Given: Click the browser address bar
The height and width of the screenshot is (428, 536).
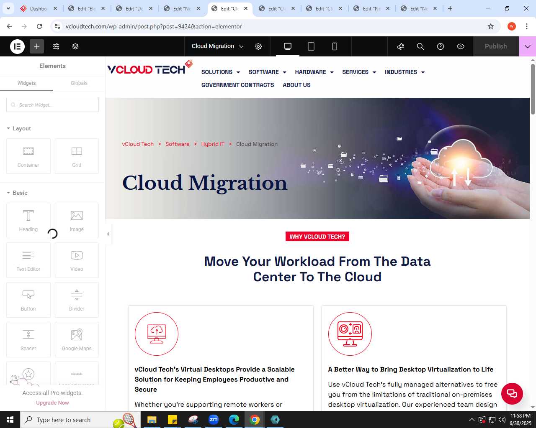Looking at the screenshot, I should tap(274, 26).
